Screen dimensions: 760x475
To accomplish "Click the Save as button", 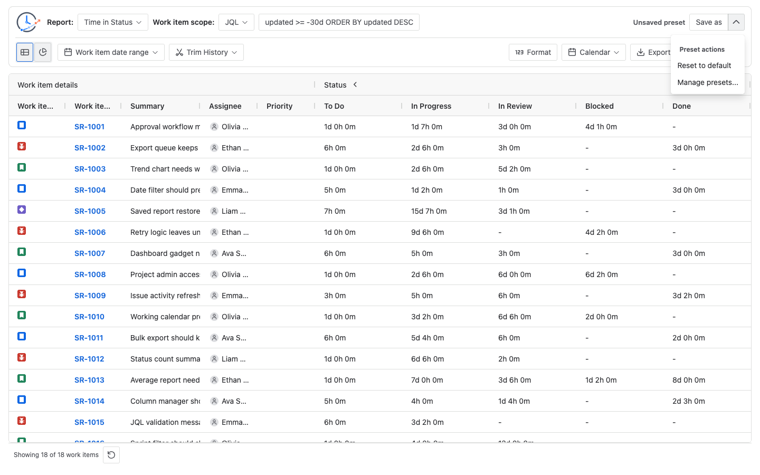I will (x=709, y=22).
